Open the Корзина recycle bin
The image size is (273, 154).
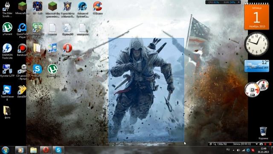pyautogui.click(x=263, y=133)
